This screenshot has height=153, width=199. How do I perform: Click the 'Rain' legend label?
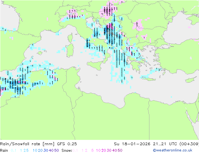pyautogui.click(x=4, y=151)
